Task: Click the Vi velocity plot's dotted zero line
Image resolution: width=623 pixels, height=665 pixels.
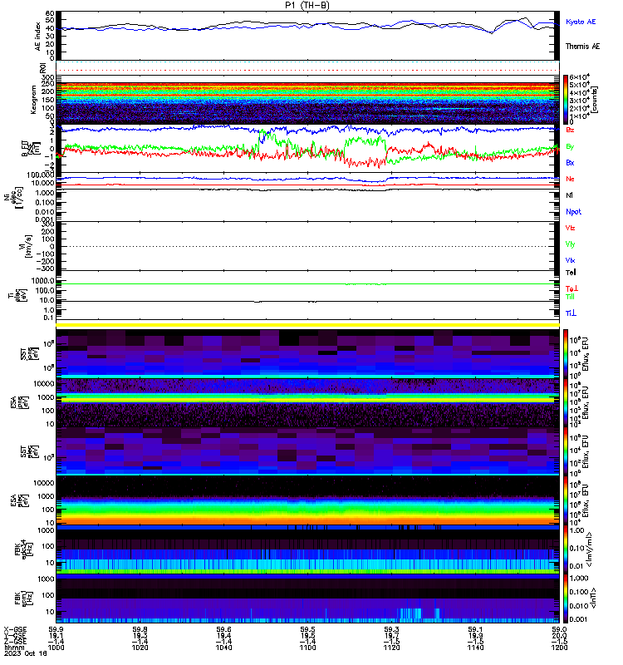Action: click(307, 246)
